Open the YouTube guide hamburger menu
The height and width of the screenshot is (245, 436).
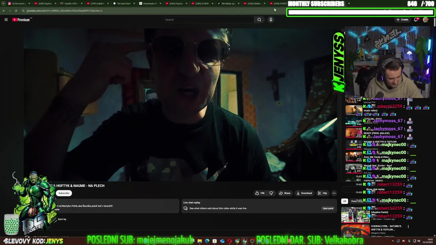[x=6, y=20]
